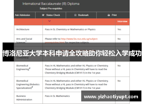The height and width of the screenshot is (104, 144).
Task: Click 'Pass in SL Chemistry or Mathematics or Physics'
Action: (x=70, y=29)
